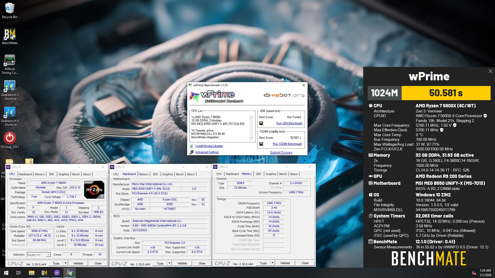Switch to wPrime taskbar icon
Viewport: 495px width, 278px height.
point(69,273)
